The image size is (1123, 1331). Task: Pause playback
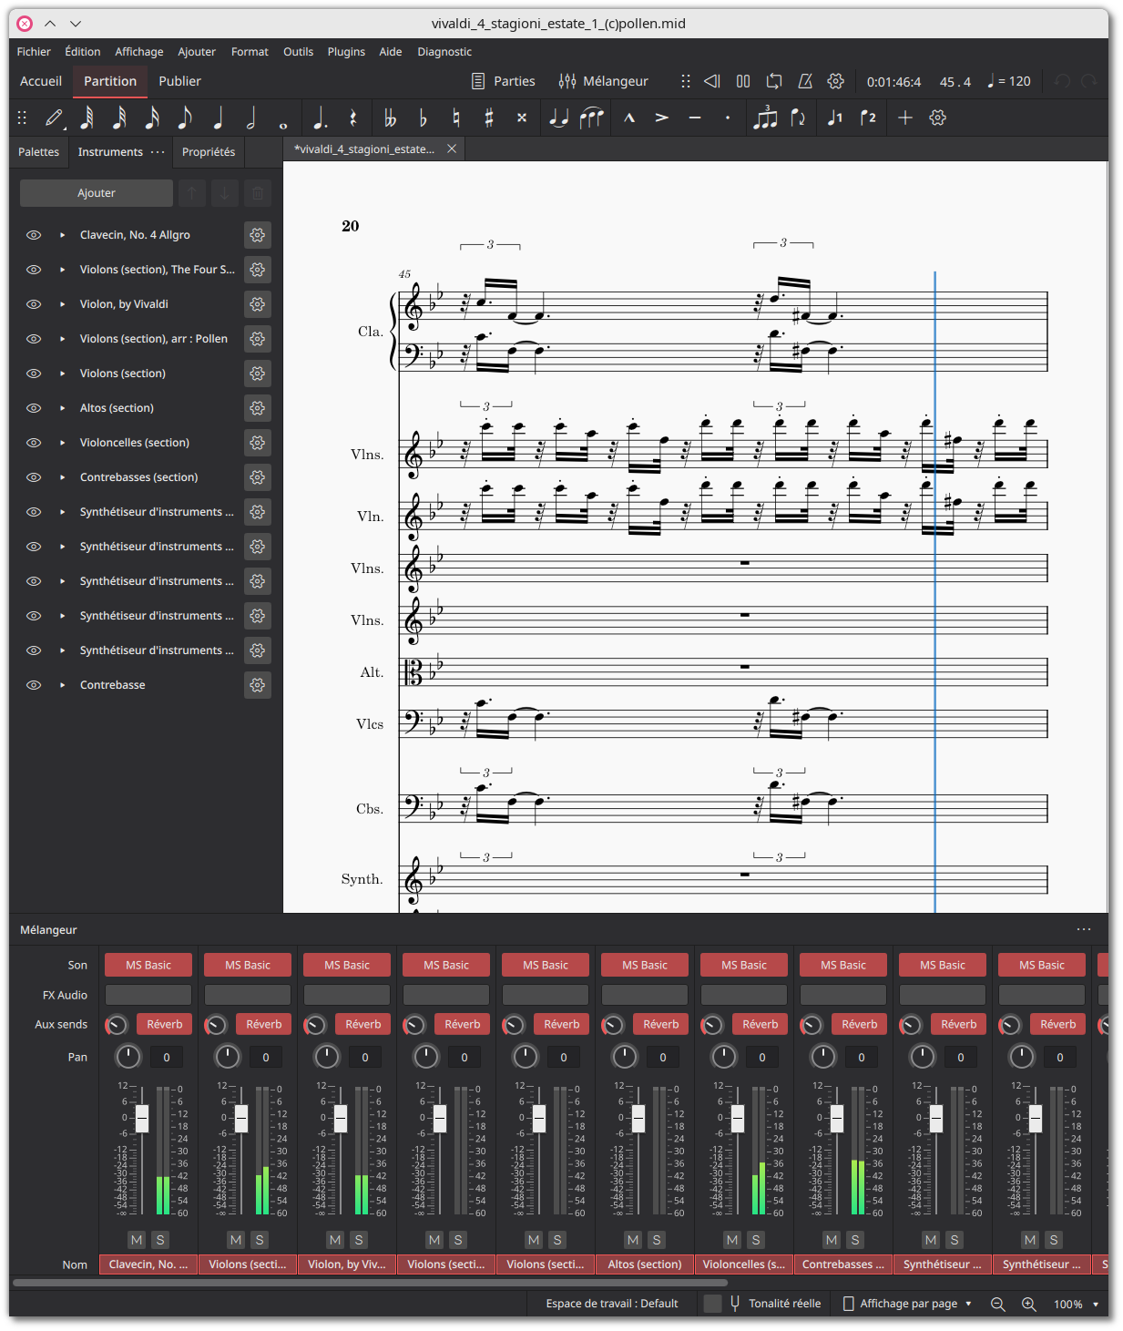tap(743, 81)
